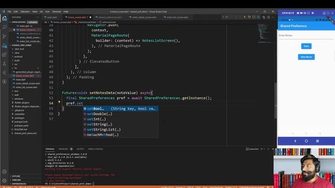This screenshot has width=335, height=188.
Task: Click the red debug stop icon
Action: click(254, 17)
